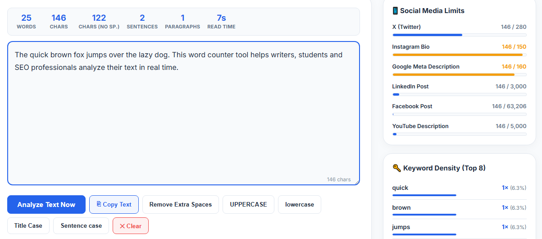Click the clipboard icon in Copy Text
This screenshot has width=542, height=239.
click(x=99, y=204)
